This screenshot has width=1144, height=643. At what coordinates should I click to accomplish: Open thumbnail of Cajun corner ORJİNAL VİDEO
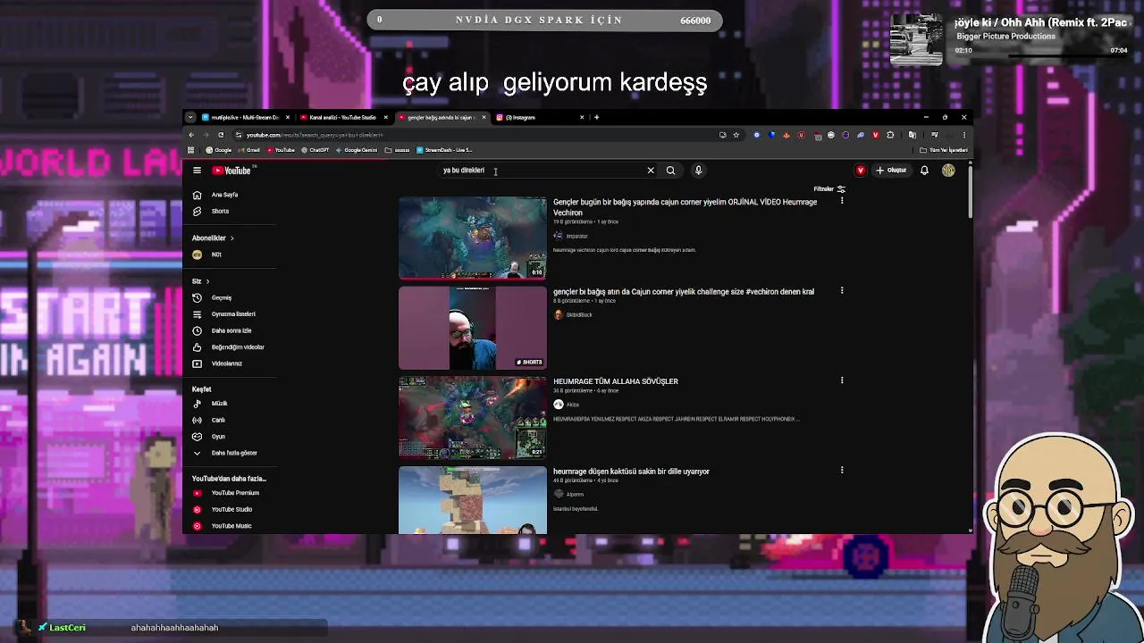point(472,238)
